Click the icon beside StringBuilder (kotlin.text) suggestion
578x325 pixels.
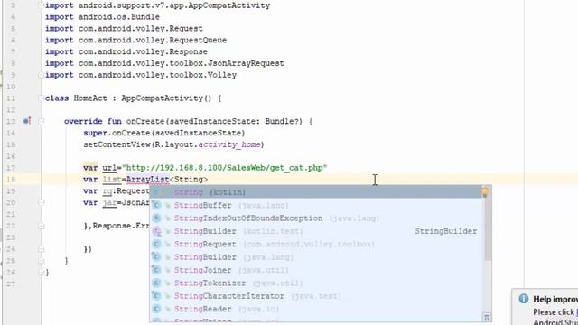[156, 231]
